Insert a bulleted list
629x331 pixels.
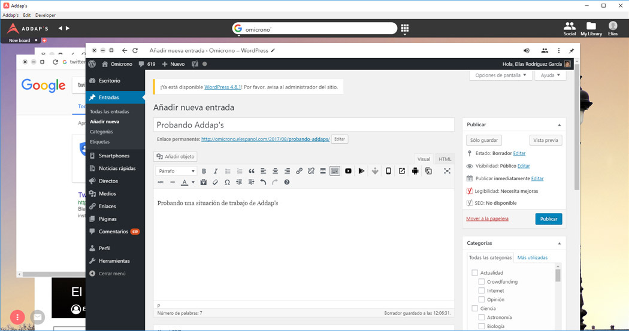tap(228, 171)
